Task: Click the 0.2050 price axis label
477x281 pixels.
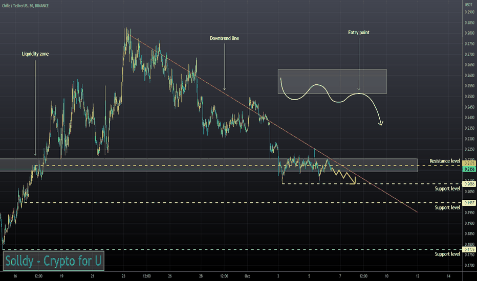Action: [x=469, y=192]
